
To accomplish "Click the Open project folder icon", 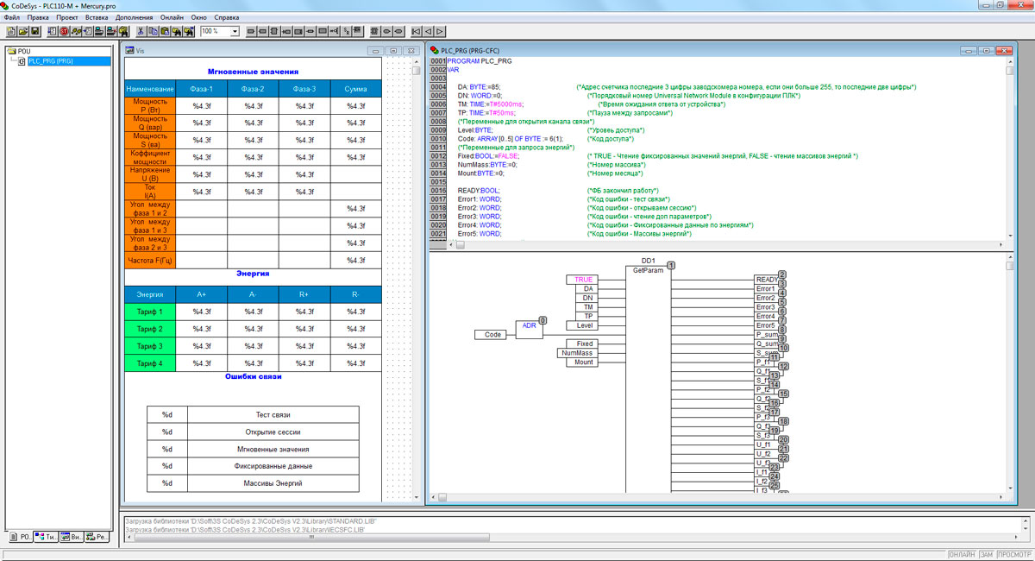I will (x=22, y=31).
